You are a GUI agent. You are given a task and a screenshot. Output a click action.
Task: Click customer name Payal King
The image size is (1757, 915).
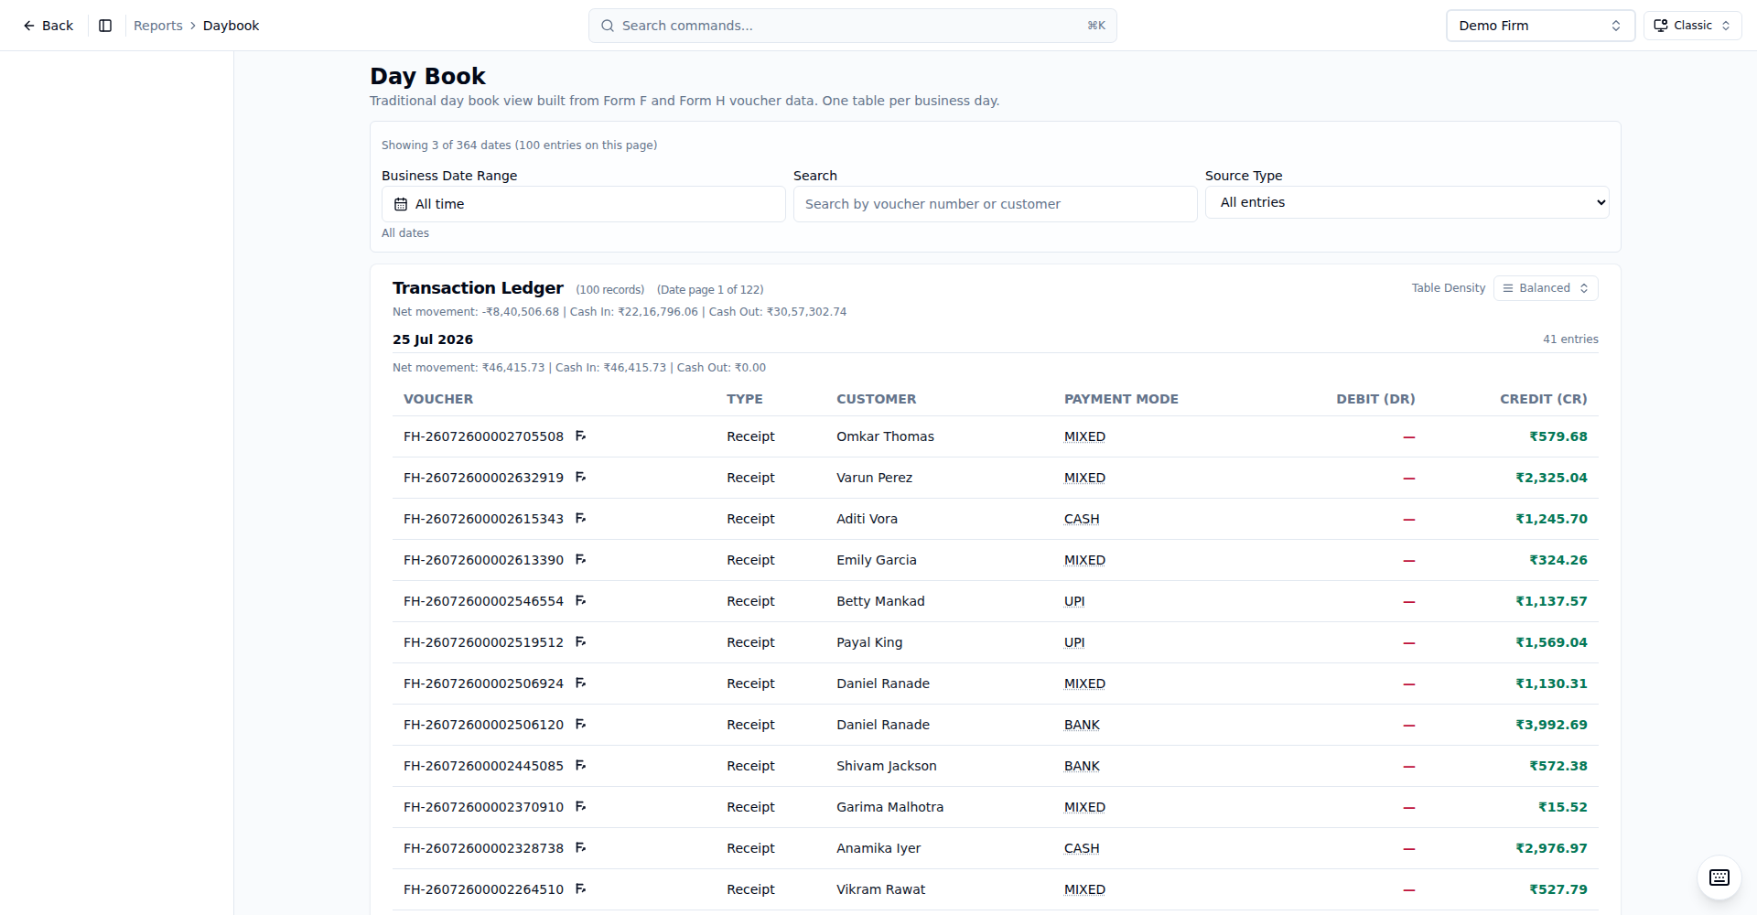(869, 642)
